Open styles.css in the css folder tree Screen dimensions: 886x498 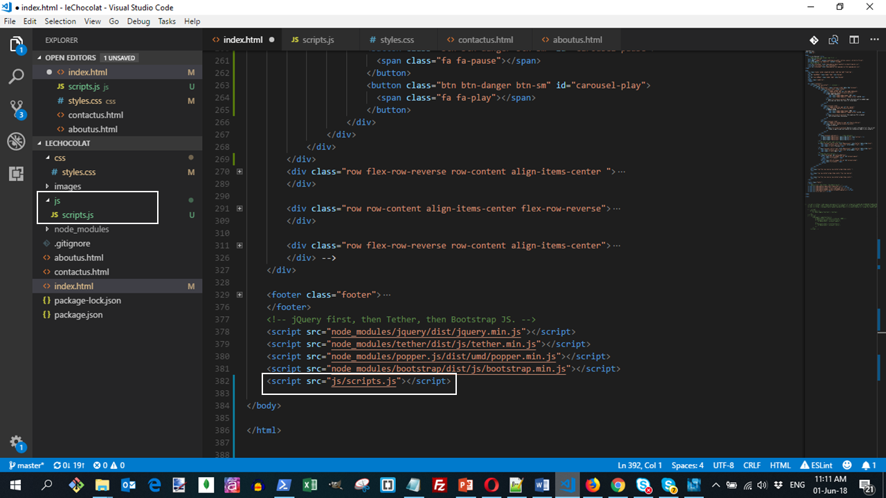pos(78,172)
